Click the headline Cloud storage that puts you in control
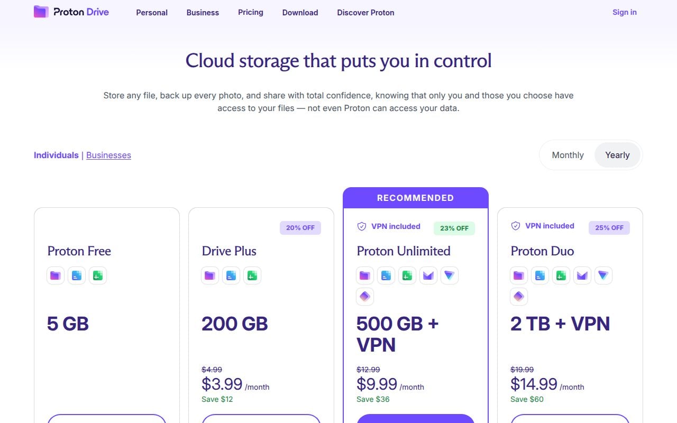677x423 pixels. [x=338, y=61]
